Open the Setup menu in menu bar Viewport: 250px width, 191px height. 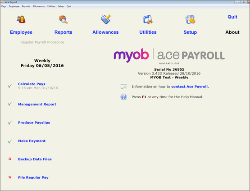(61, 6)
